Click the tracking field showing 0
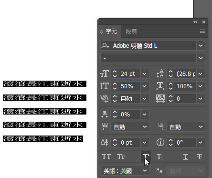This screenshot has width=212, height=178. click(x=186, y=99)
